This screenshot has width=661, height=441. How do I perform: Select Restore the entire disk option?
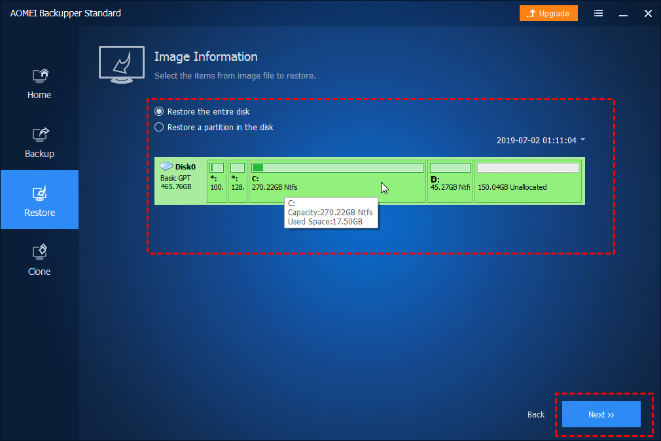click(x=202, y=112)
